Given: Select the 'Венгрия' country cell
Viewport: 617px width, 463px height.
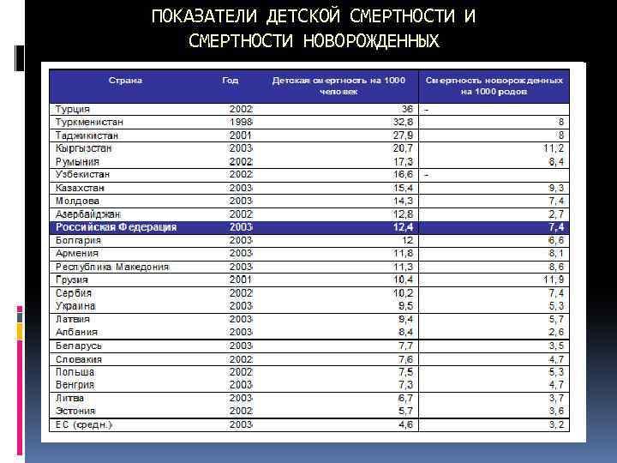Looking at the screenshot, I should tap(75, 385).
